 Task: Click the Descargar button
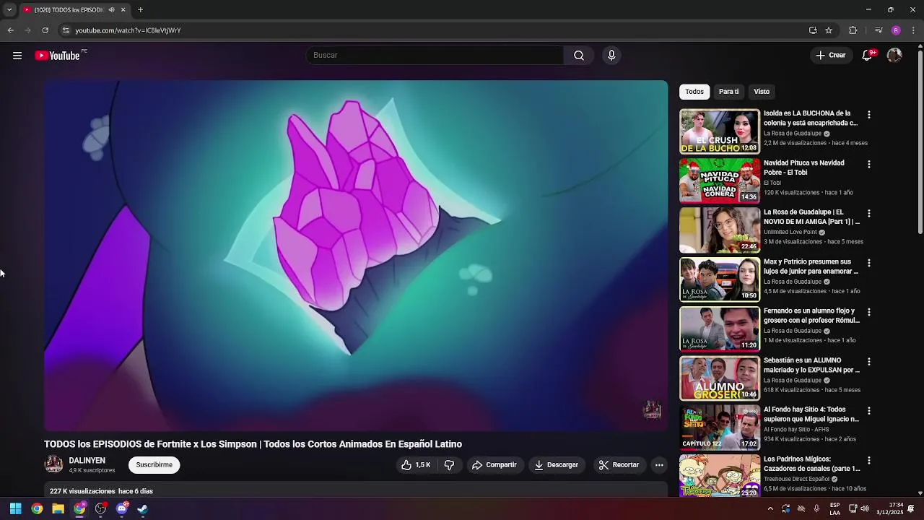[557, 465]
